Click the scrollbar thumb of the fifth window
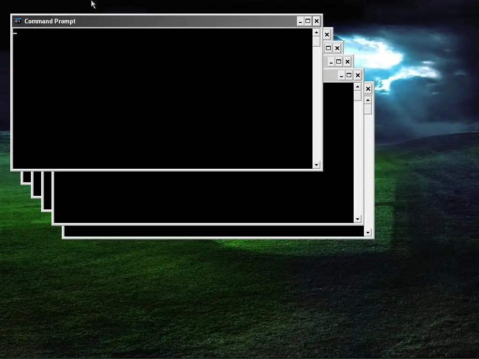This screenshot has height=359, width=479. coord(357,95)
